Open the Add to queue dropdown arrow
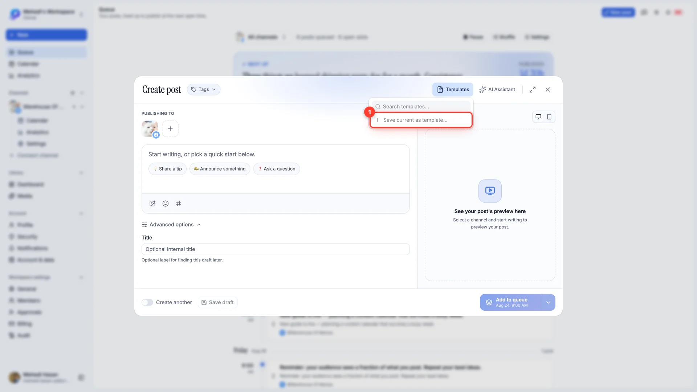Viewport: 697px width, 392px height. coord(548,302)
